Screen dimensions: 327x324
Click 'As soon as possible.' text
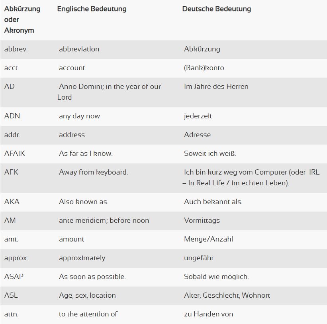(92, 277)
